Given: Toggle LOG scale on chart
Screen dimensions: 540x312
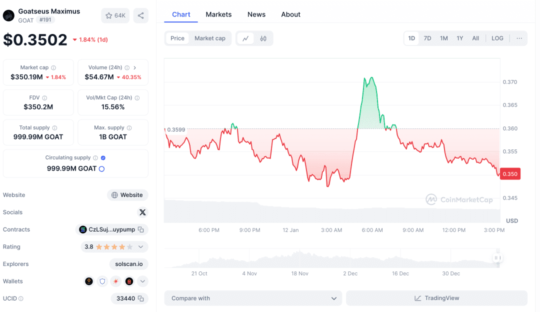Looking at the screenshot, I should [497, 38].
